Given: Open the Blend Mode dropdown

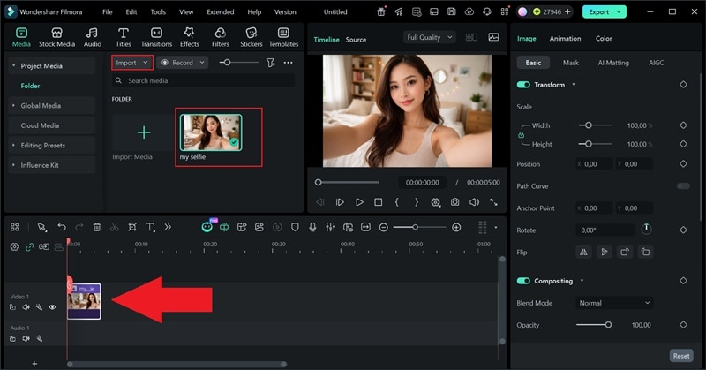Looking at the screenshot, I should (614, 303).
